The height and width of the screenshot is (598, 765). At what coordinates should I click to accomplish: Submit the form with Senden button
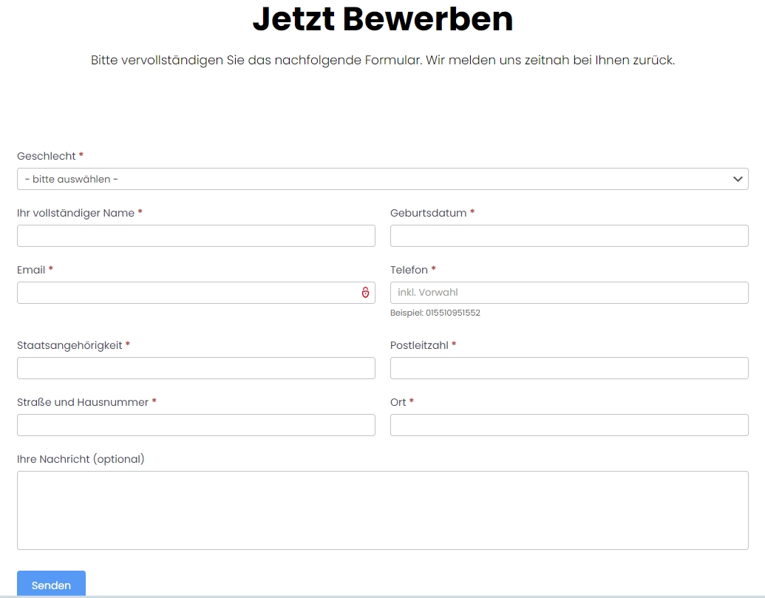[x=51, y=585]
